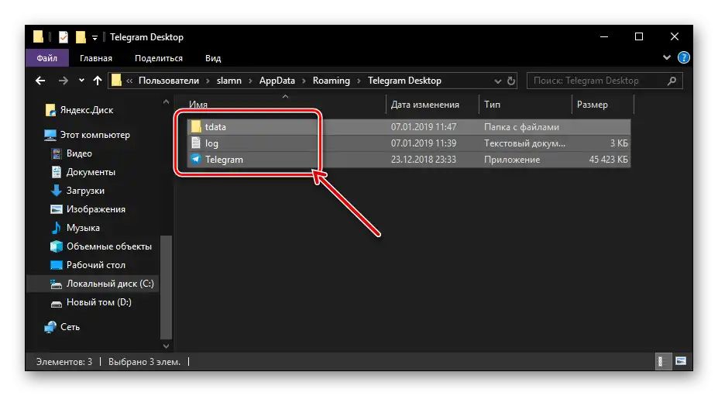The width and height of the screenshot is (718, 396).
Task: Click the quick access new folder icon
Action: click(x=81, y=37)
